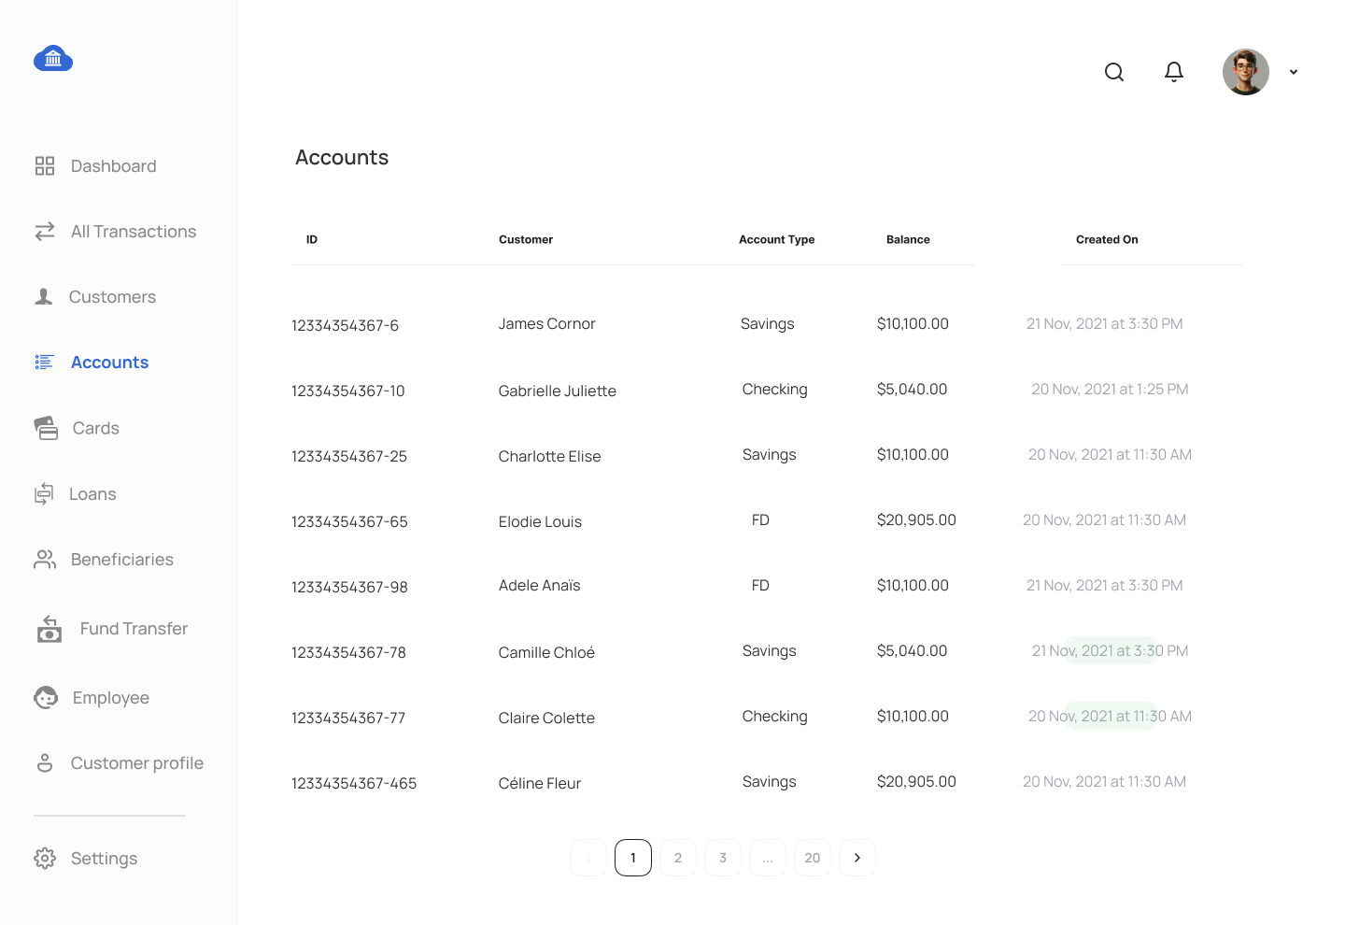1345x925 pixels.
Task: Open the Fund Transfer menu label
Action: [134, 629]
